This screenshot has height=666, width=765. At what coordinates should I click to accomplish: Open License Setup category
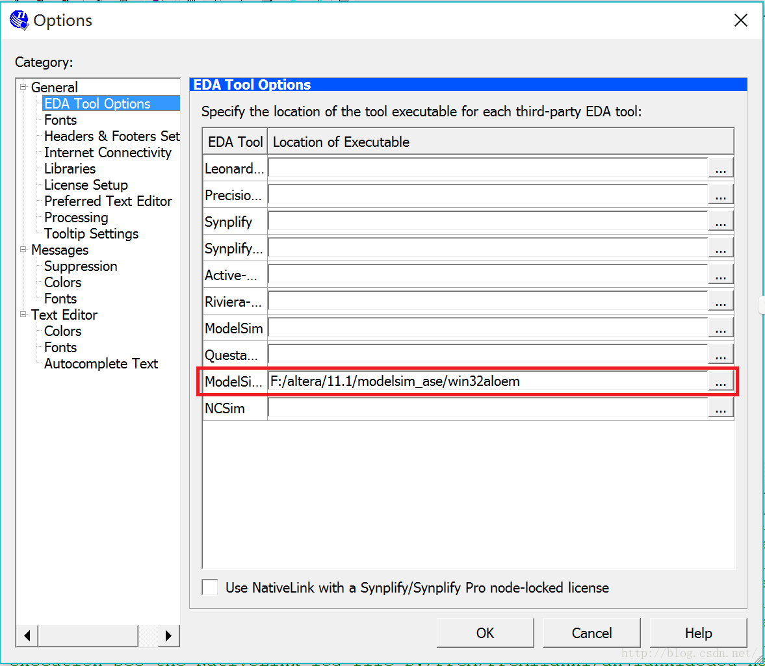point(86,185)
